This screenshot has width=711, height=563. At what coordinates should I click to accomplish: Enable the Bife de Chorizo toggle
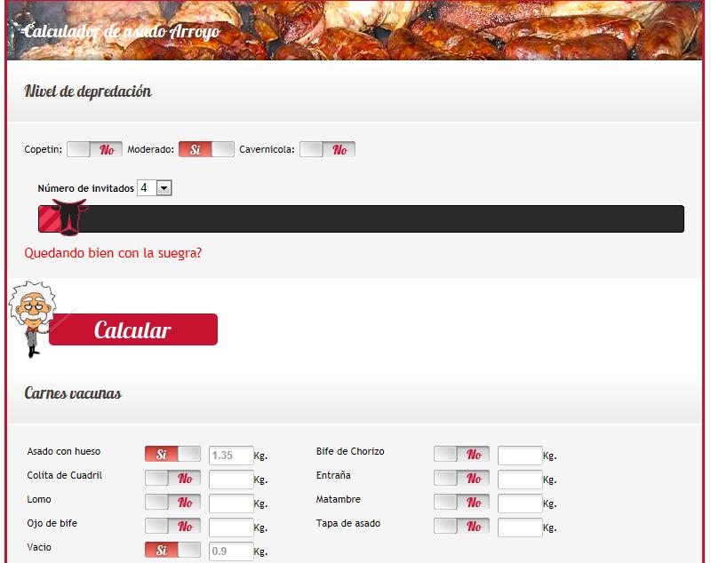click(x=461, y=455)
